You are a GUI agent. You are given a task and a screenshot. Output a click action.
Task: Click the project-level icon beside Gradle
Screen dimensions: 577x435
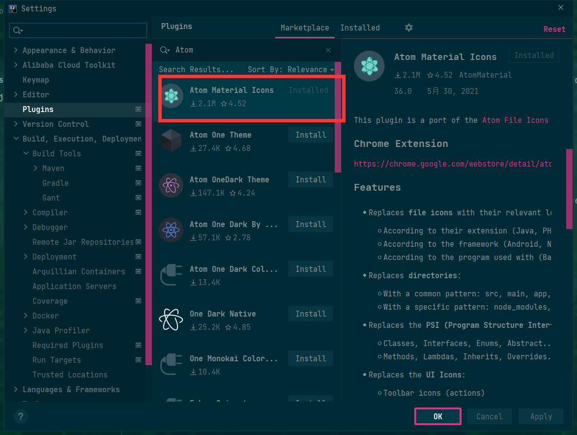click(139, 183)
